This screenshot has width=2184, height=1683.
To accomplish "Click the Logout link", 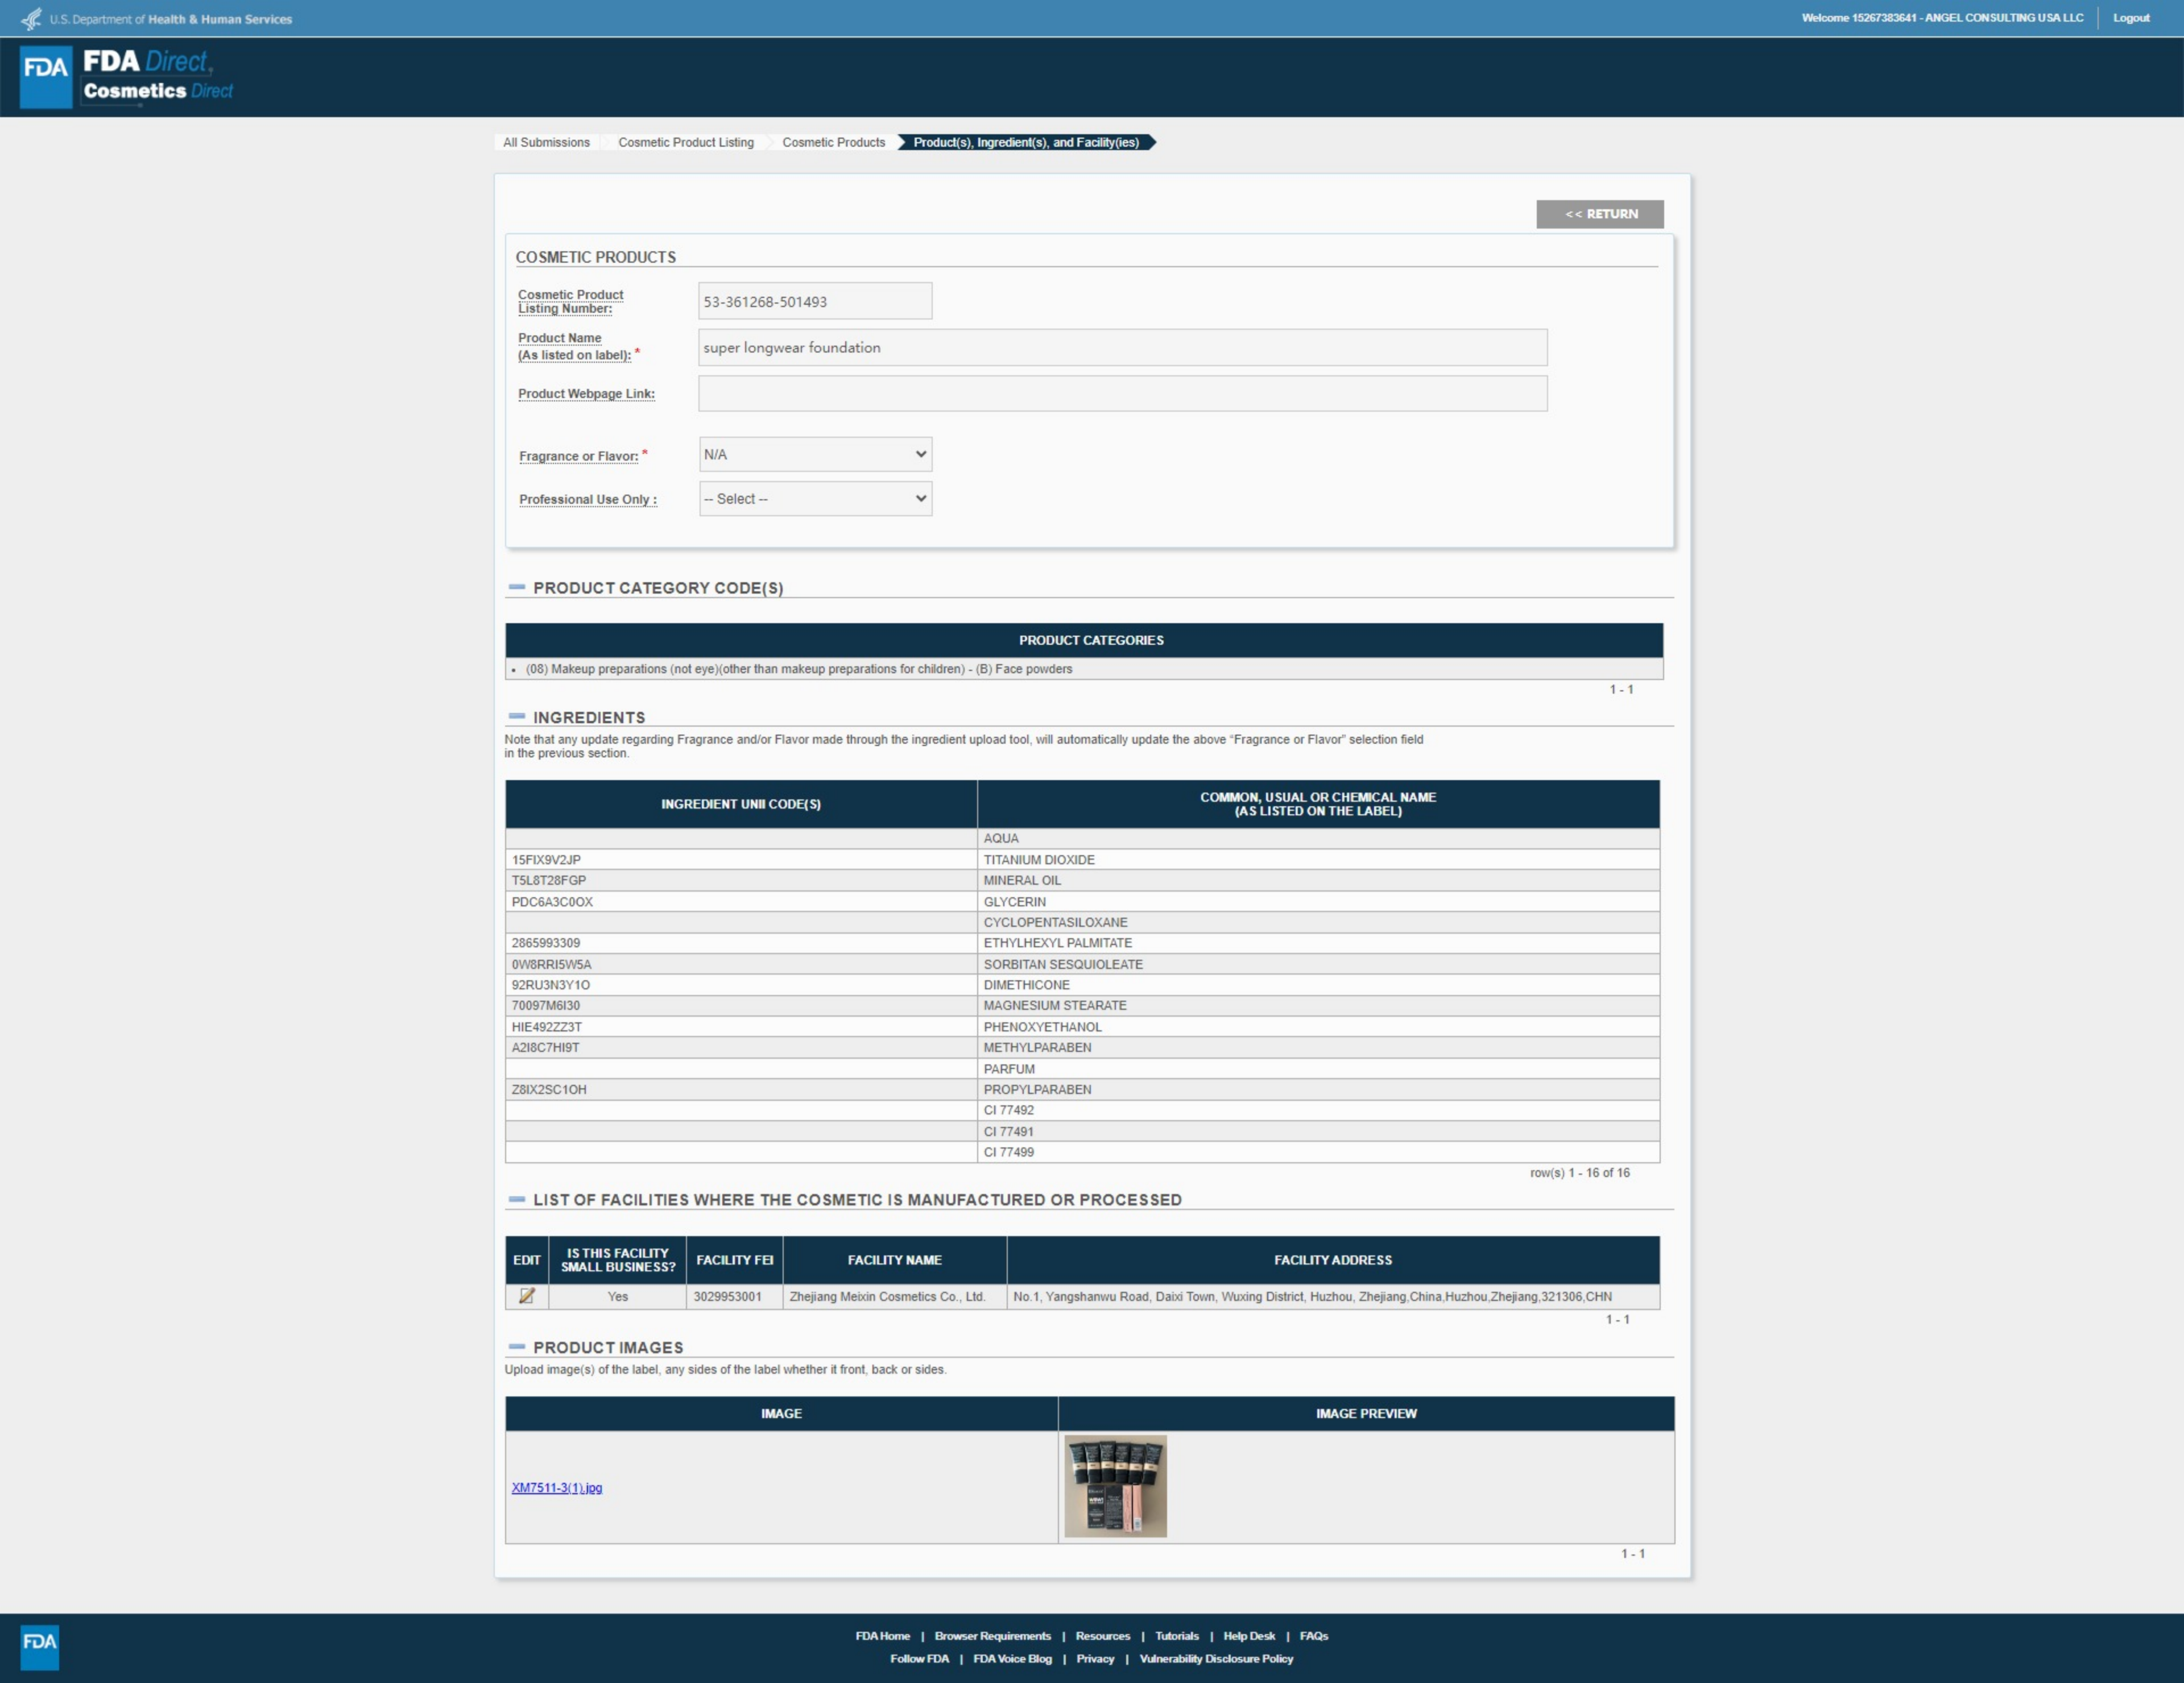I will point(2130,18).
